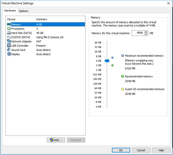Click the Display monitor icon
173x155 pixels.
pyautogui.click(x=9, y=54)
